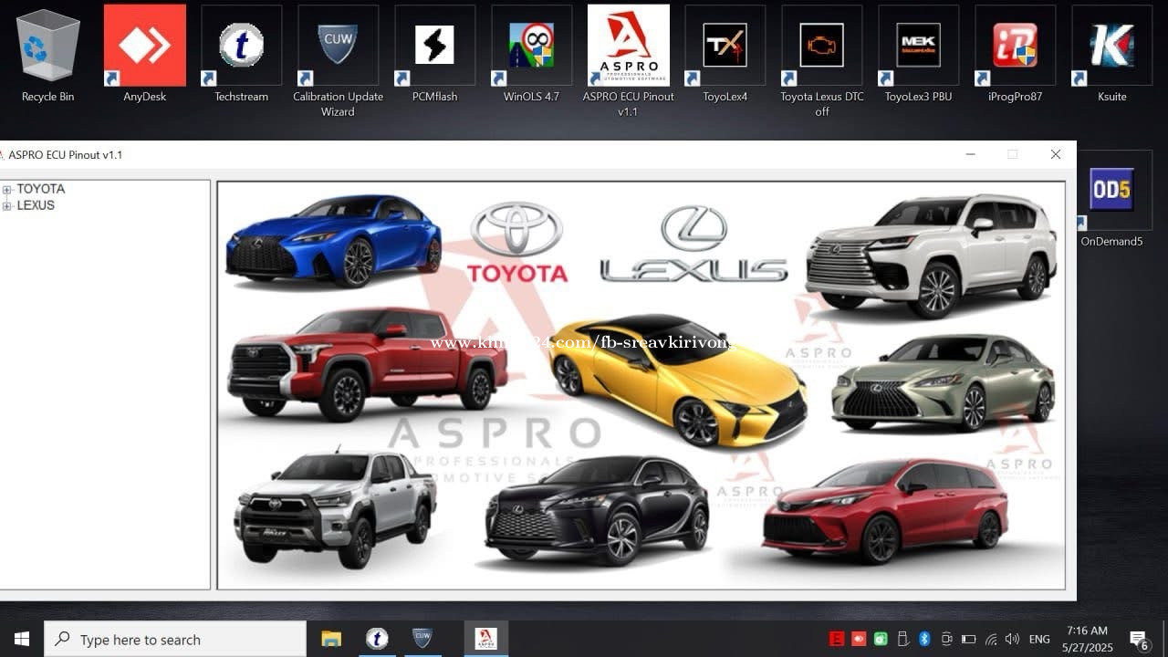Open the AnyDesk desktop shortcut

click(144, 46)
